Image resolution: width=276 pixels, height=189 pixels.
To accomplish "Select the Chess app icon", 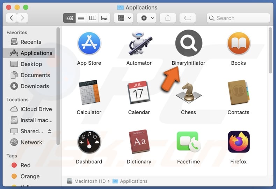I will 189,93.
